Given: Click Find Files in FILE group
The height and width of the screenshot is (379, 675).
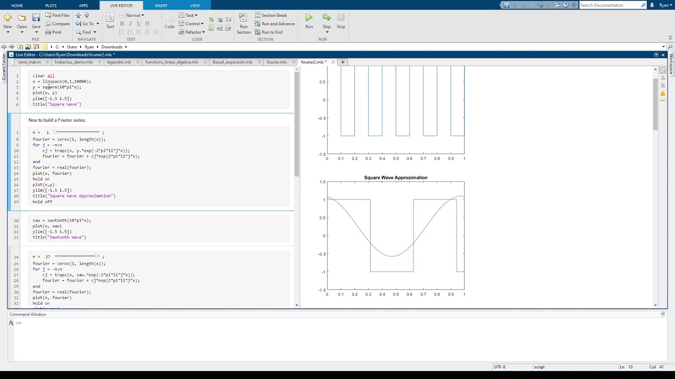Looking at the screenshot, I should [x=57, y=15].
